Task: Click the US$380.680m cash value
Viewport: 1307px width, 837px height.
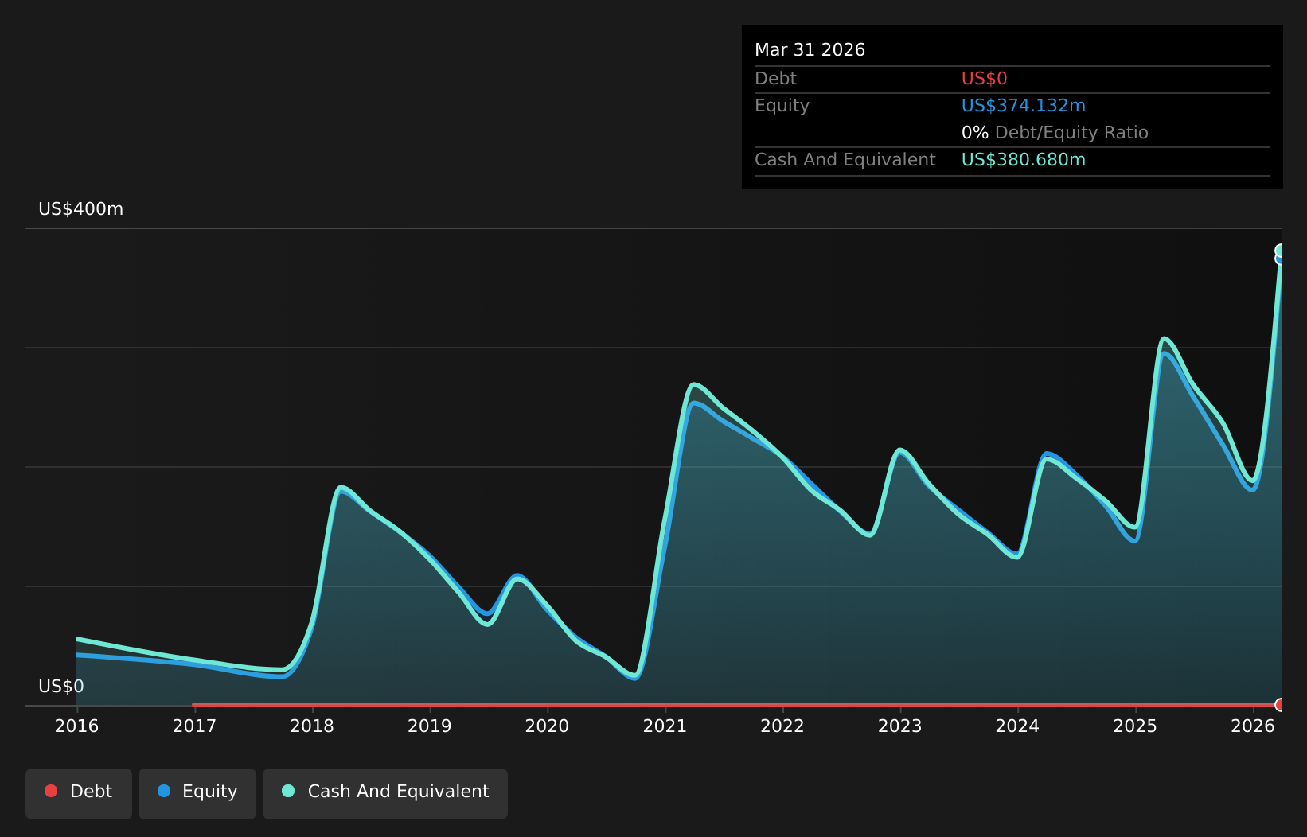Action: coord(1024,160)
